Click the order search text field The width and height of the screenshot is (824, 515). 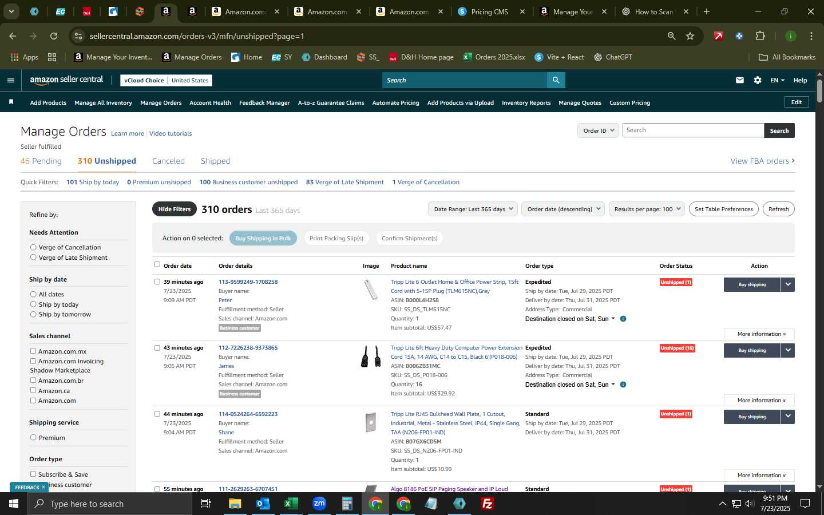[693, 130]
